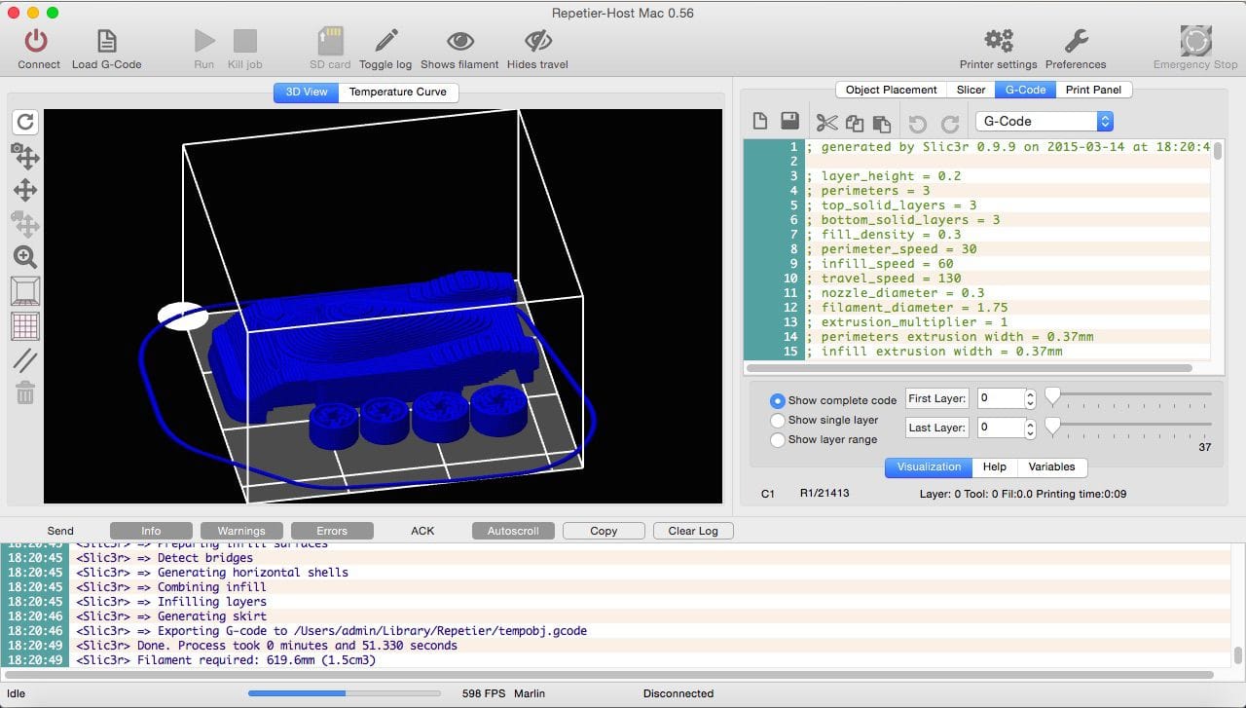1246x708 pixels.
Task: Click the Kill job stop icon
Action: pos(244,41)
